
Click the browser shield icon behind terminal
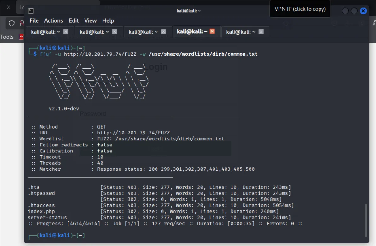point(11,24)
